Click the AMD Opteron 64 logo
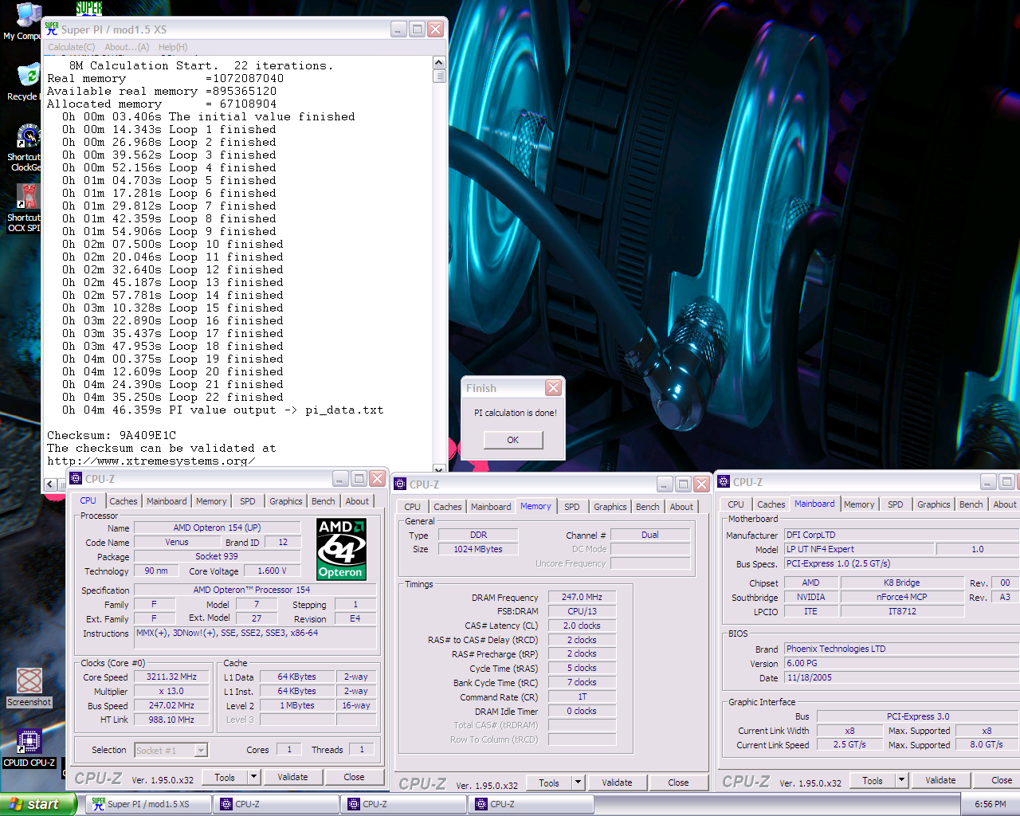 pos(341,549)
